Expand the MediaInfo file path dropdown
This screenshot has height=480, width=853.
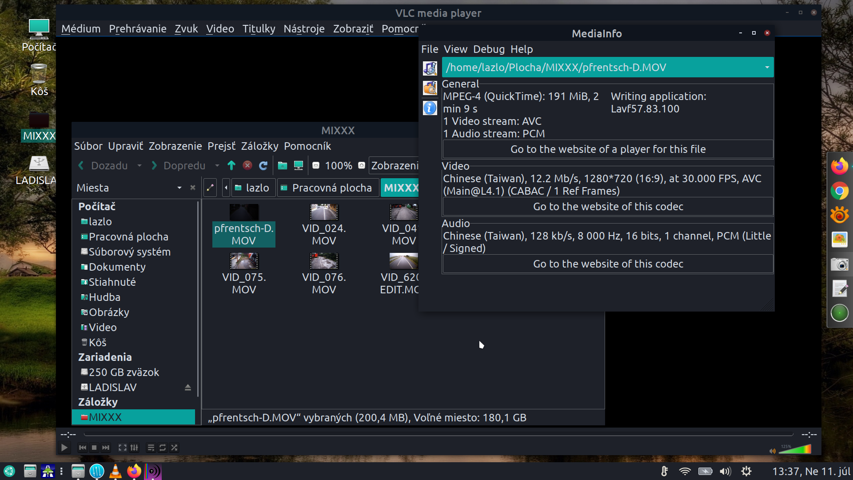[767, 68]
